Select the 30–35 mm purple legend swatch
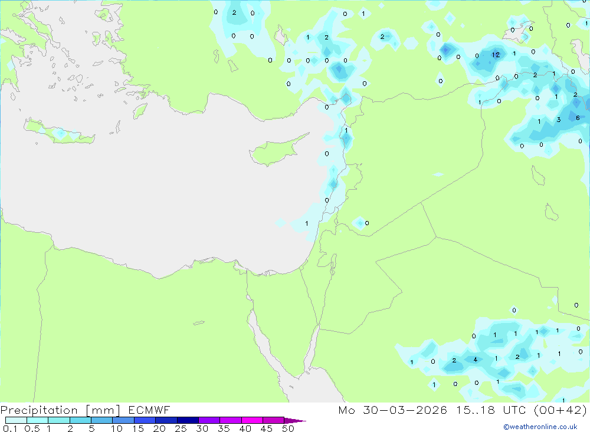 (x=209, y=420)
